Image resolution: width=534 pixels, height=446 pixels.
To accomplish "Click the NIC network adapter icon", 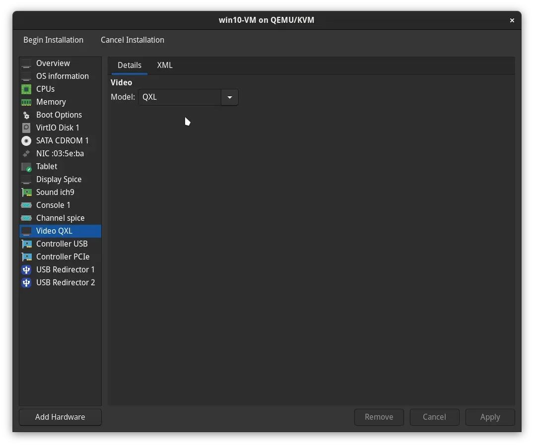I will 26,154.
